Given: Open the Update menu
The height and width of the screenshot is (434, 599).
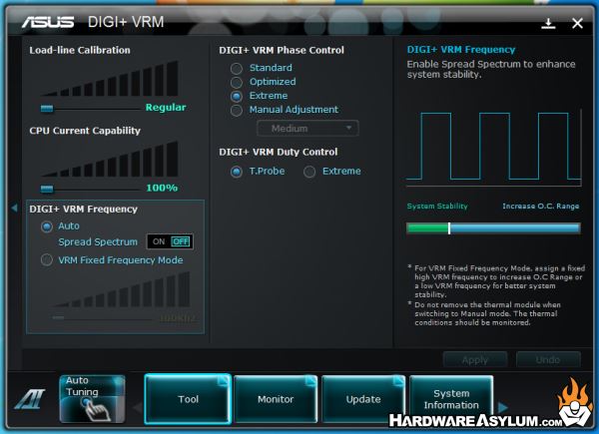Looking at the screenshot, I should [x=363, y=399].
